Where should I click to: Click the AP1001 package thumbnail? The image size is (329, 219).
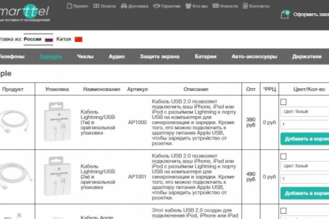coord(57,177)
